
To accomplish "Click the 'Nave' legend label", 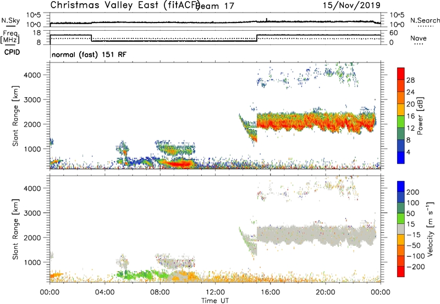I will click(x=419, y=38).
